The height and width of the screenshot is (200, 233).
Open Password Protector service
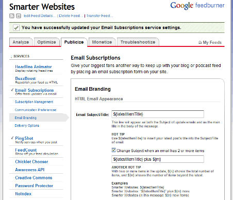click(x=34, y=186)
